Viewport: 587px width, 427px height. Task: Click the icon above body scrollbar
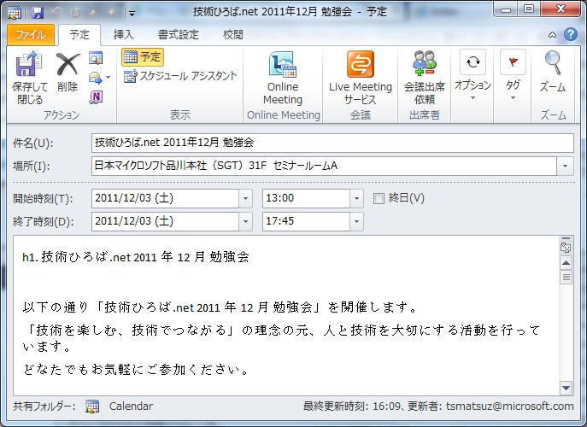[566, 247]
